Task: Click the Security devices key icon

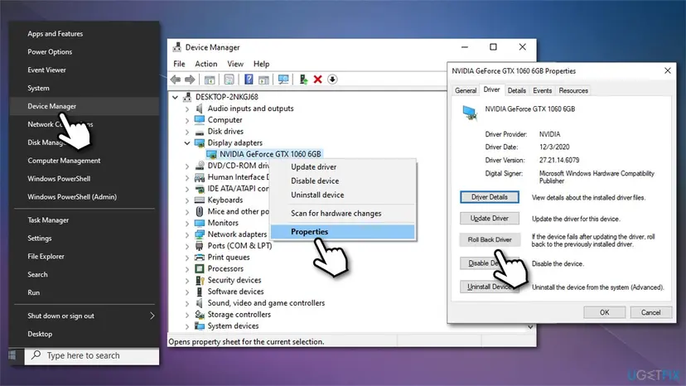Action: (200, 280)
